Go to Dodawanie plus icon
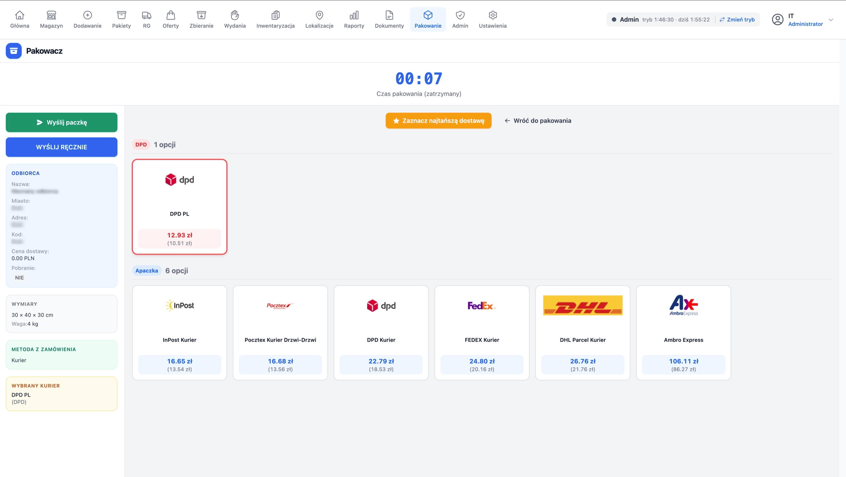Viewport: 846px width, 477px height. tap(87, 15)
